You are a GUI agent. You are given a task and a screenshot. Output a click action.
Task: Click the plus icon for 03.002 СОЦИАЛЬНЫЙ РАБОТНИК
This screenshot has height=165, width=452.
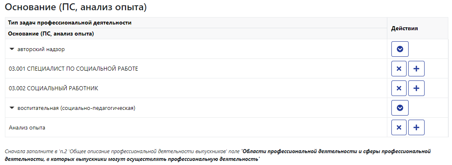[x=416, y=88]
